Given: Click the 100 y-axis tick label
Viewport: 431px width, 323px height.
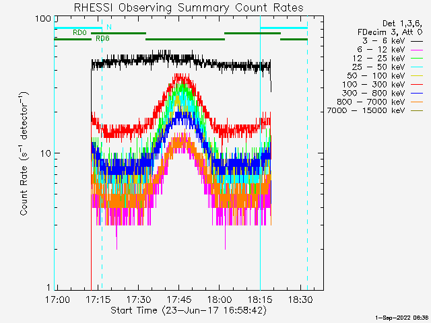Looking at the screenshot, I should coord(43,19).
